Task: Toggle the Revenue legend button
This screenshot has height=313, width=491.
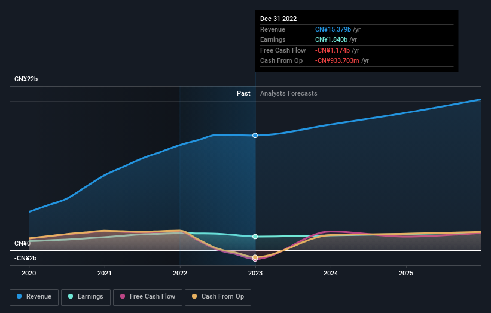Action: click(34, 297)
